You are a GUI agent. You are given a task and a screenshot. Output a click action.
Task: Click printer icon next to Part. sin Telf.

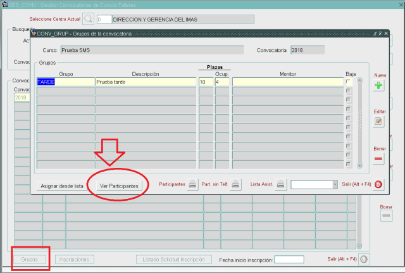pyautogui.click(x=235, y=185)
